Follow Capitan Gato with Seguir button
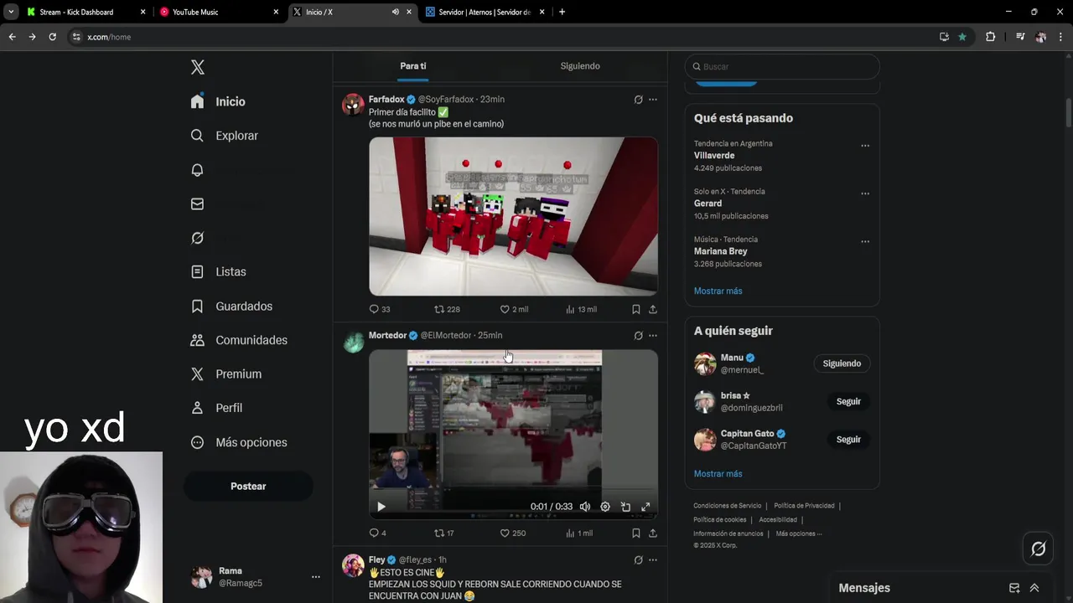1073x603 pixels. click(848, 440)
